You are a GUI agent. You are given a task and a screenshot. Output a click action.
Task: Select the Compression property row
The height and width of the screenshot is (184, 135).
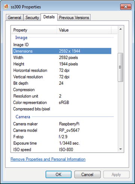[x=62, y=90]
